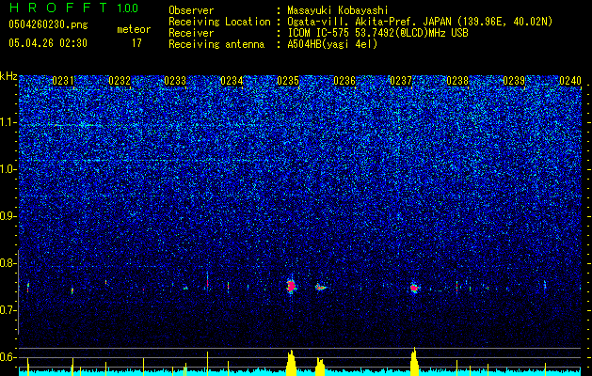Select the Ogata-vill. Akita-Pref. JAPAN location text
The height and width of the screenshot is (376, 592).
coord(420,22)
